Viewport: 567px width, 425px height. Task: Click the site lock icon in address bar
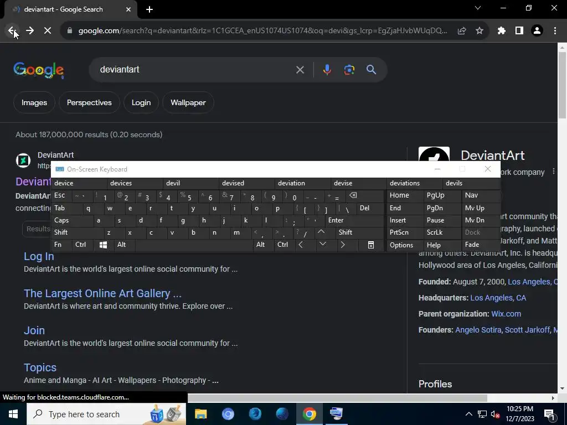point(70,31)
